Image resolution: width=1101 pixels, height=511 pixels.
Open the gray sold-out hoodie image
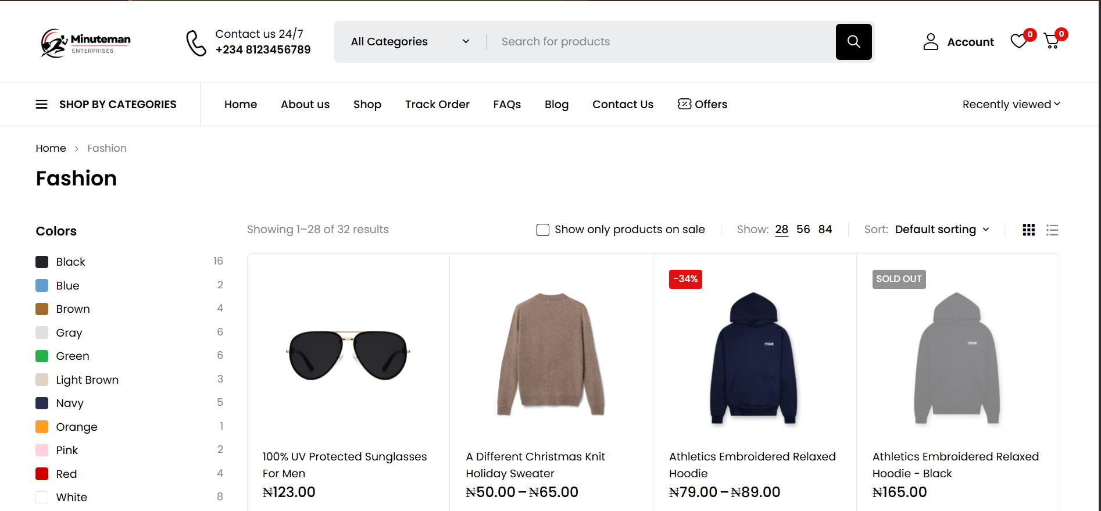[x=957, y=358]
